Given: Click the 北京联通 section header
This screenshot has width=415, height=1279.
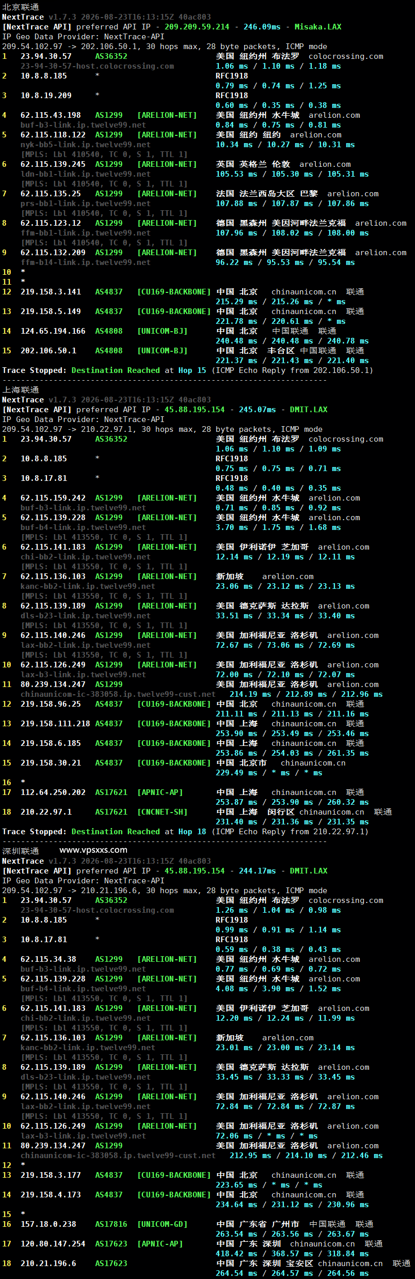Looking at the screenshot, I should point(21,7).
